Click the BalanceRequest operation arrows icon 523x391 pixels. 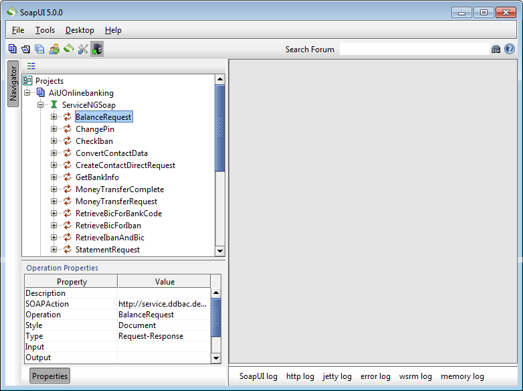[68, 116]
